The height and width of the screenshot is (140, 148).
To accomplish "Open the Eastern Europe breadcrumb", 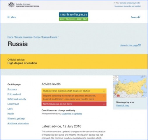I will coord(50,37).
